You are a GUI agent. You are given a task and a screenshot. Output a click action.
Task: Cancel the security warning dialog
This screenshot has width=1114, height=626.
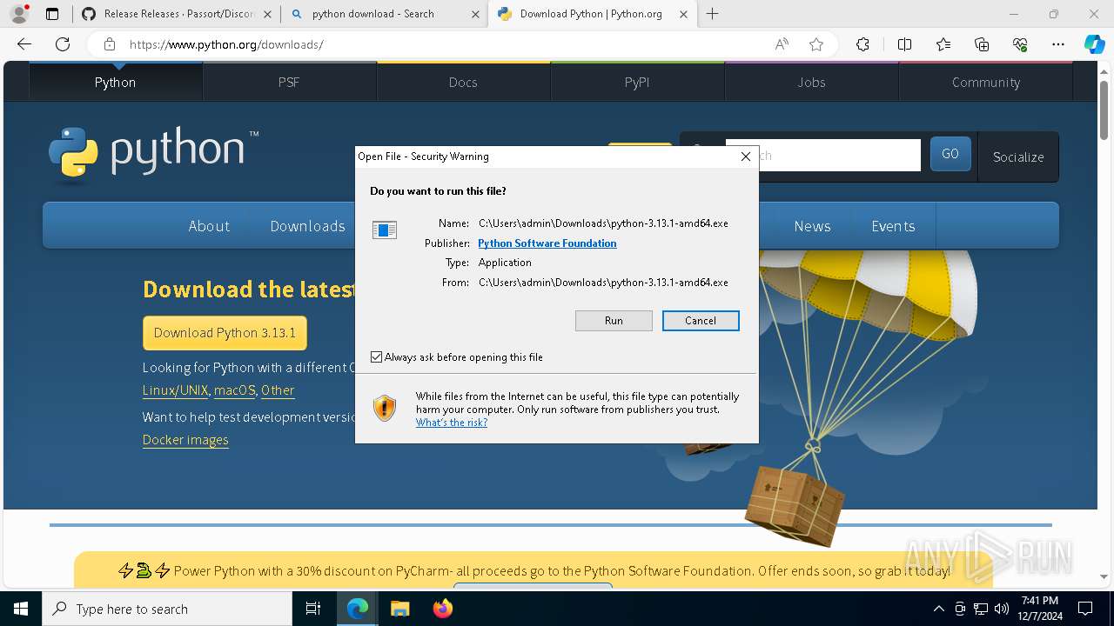pos(701,321)
